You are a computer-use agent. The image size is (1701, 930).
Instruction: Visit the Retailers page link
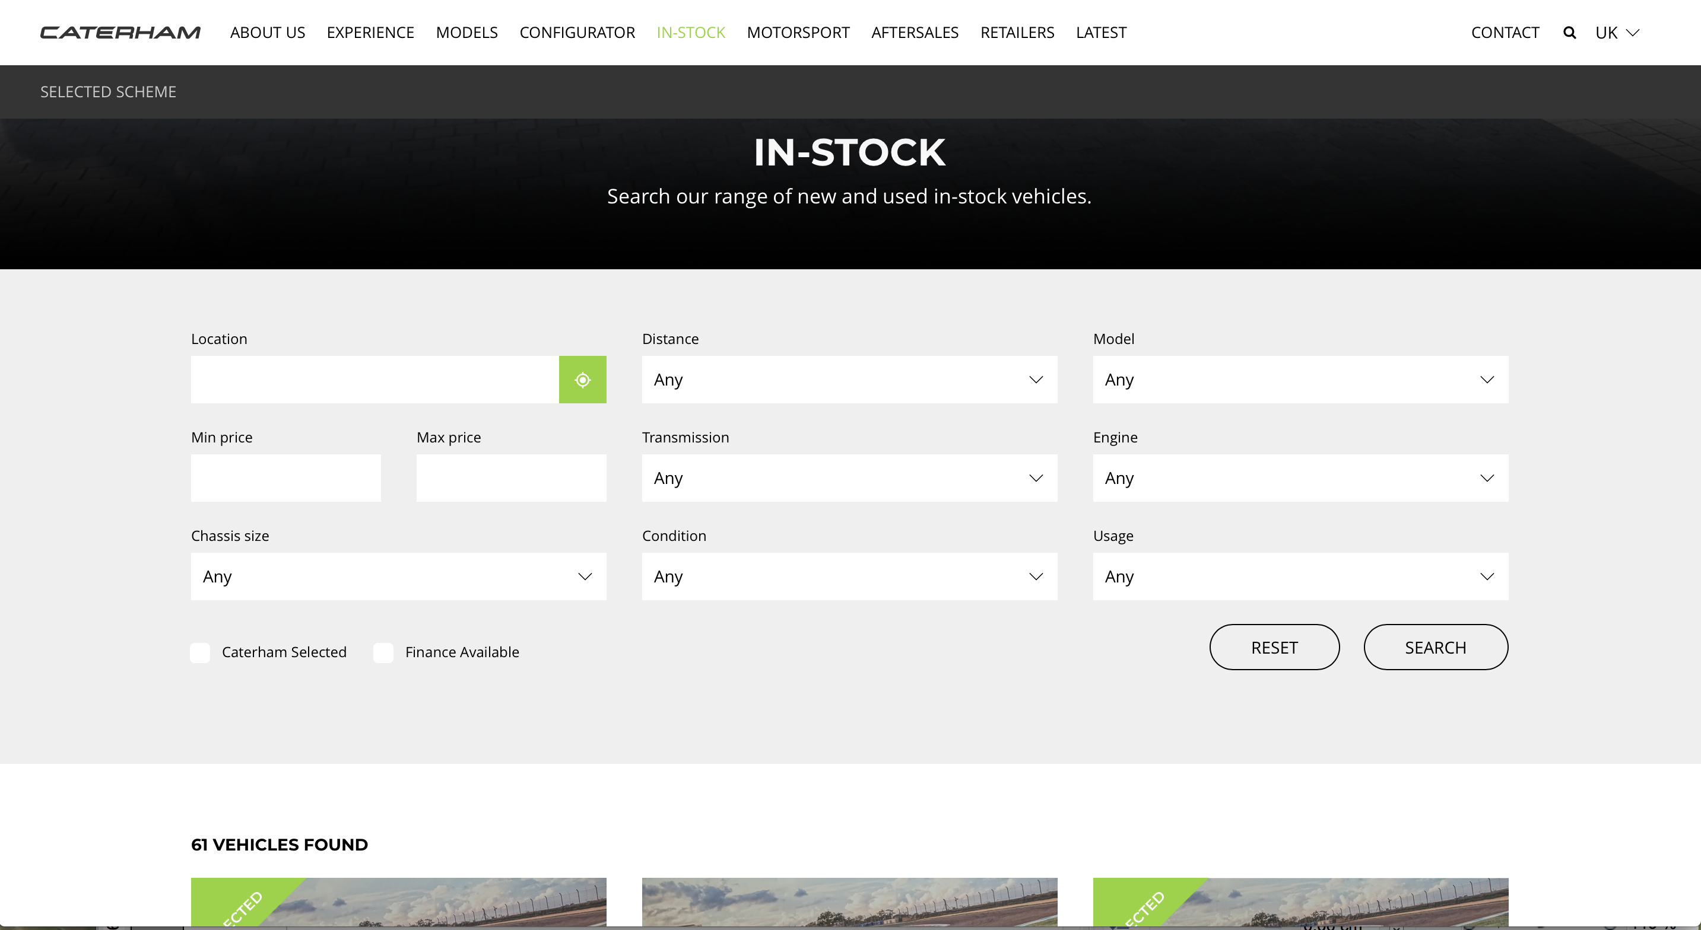pos(1017,33)
